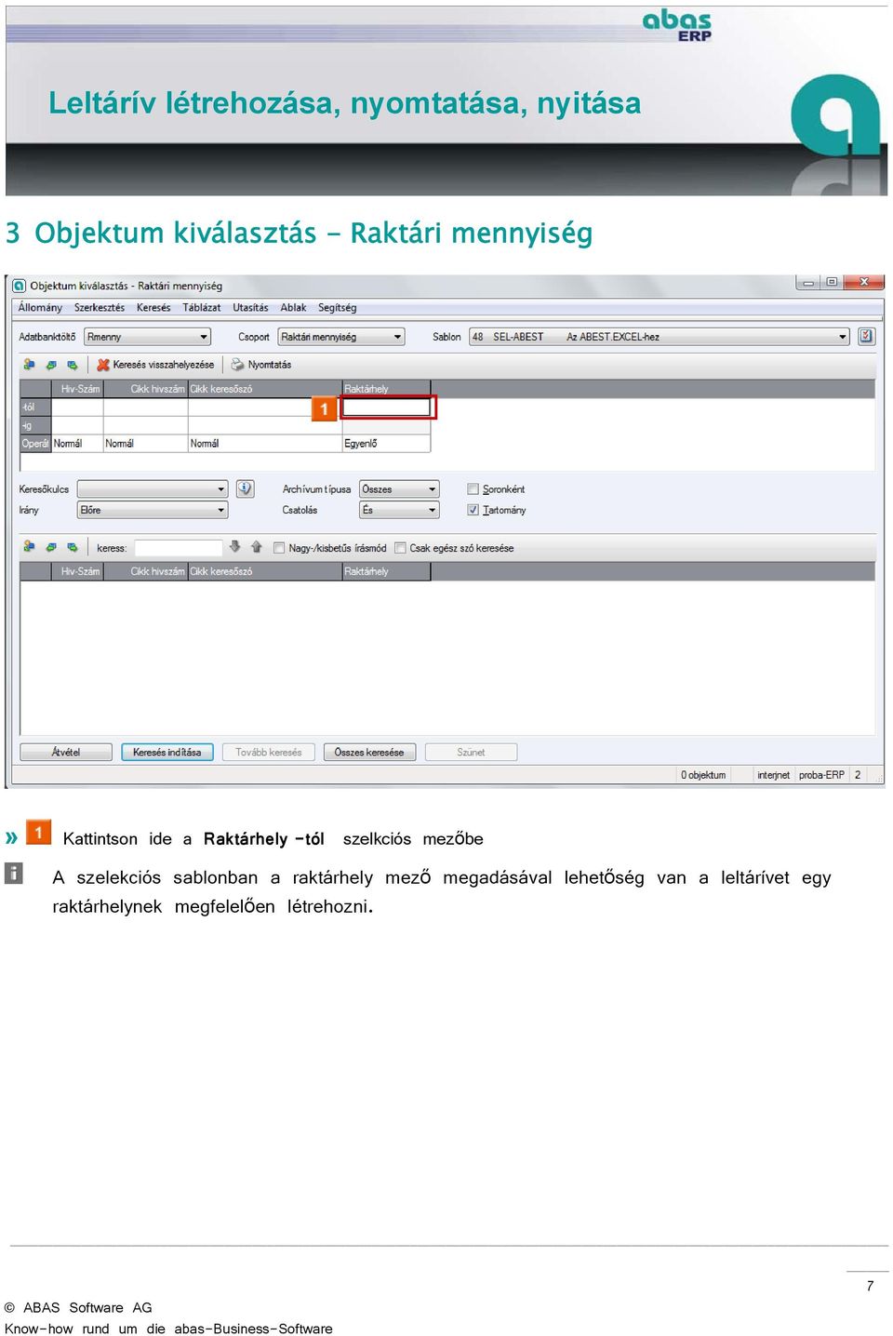Click Keresés visszahelyezése label in toolbar

(164, 365)
